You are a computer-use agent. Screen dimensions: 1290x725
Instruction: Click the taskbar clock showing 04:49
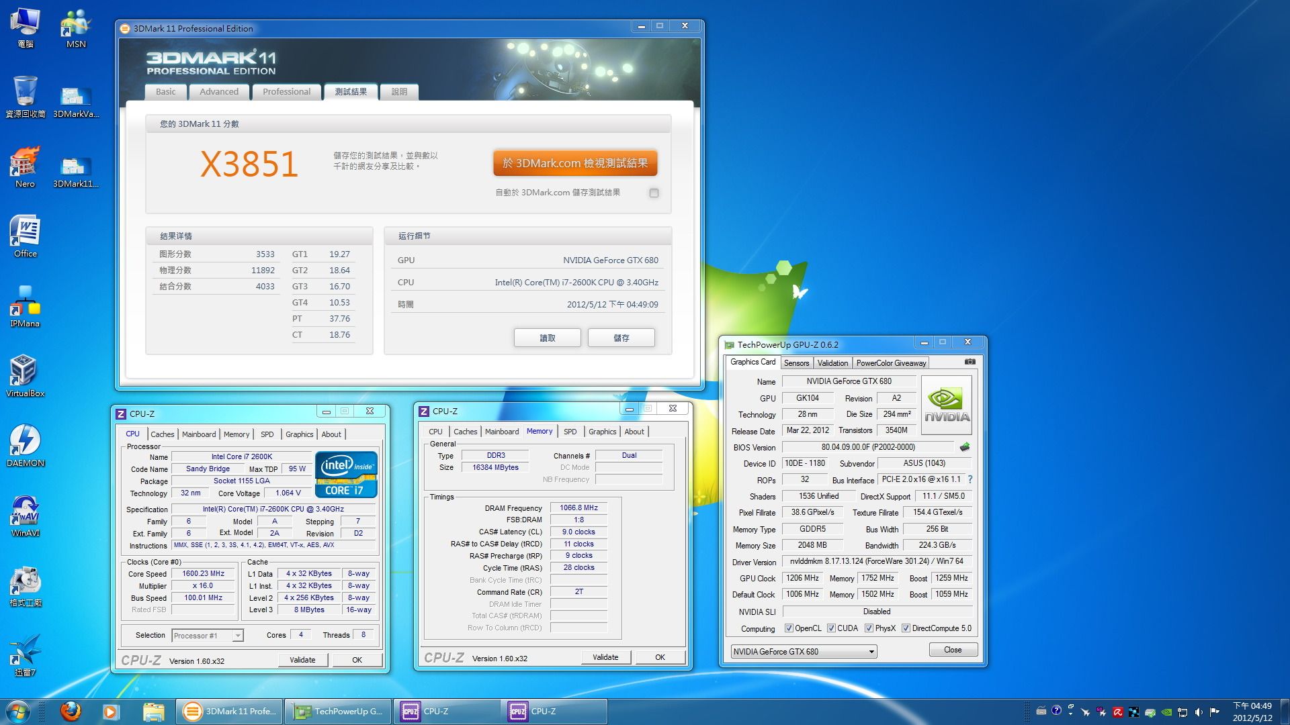coord(1252,712)
